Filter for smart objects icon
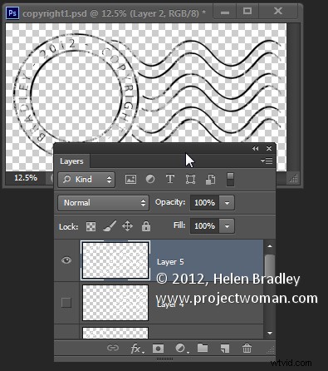 coord(211,180)
